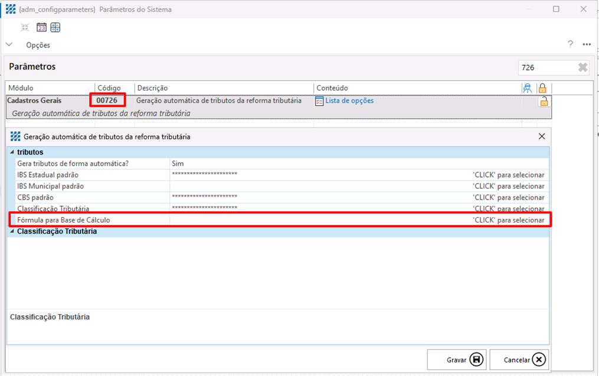The height and width of the screenshot is (376, 599).
Task: Close the 'Geração automática de tributos' panel
Action: pos(542,136)
